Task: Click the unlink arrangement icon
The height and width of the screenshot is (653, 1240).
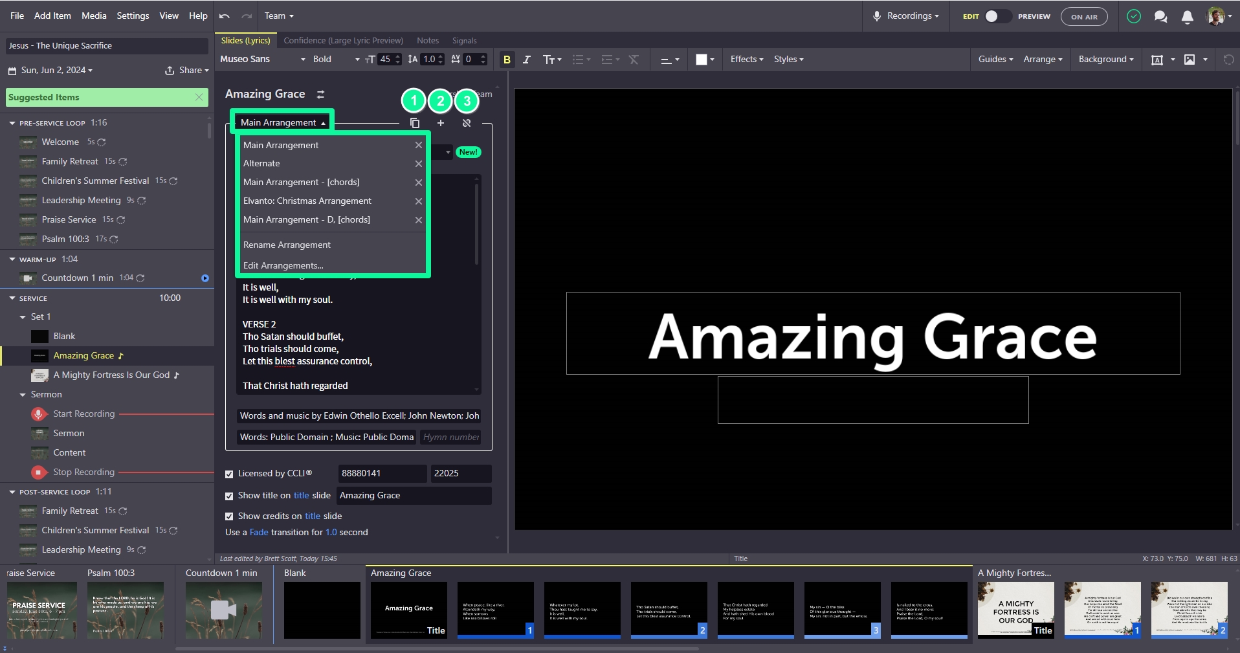Action: click(467, 123)
